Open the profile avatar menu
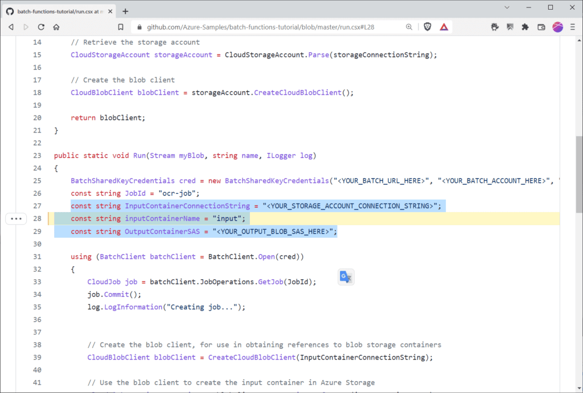 pos(557,27)
